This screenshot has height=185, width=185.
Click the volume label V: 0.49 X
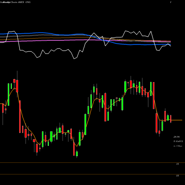(x=178, y=141)
